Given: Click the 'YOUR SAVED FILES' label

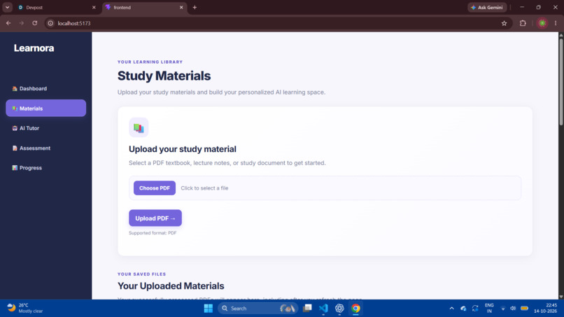Looking at the screenshot, I should (142, 274).
